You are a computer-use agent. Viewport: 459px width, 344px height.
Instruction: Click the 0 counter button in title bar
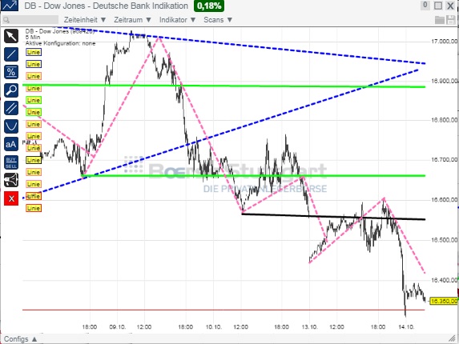click(x=425, y=5)
